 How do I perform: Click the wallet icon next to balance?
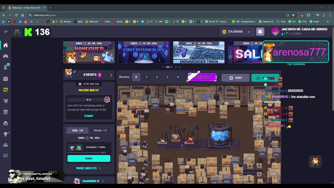click(x=260, y=32)
